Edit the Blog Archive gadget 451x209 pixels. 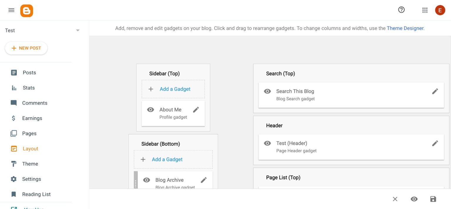(204, 180)
